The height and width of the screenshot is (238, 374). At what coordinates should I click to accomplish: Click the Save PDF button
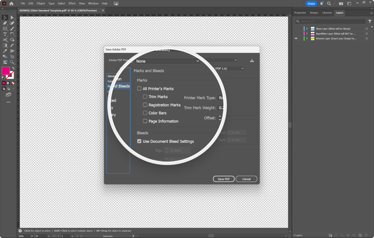[x=223, y=179]
